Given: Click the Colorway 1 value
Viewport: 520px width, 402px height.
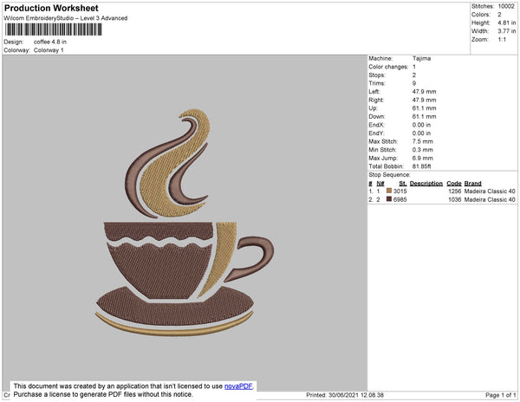Looking at the screenshot, I should coord(49,50).
